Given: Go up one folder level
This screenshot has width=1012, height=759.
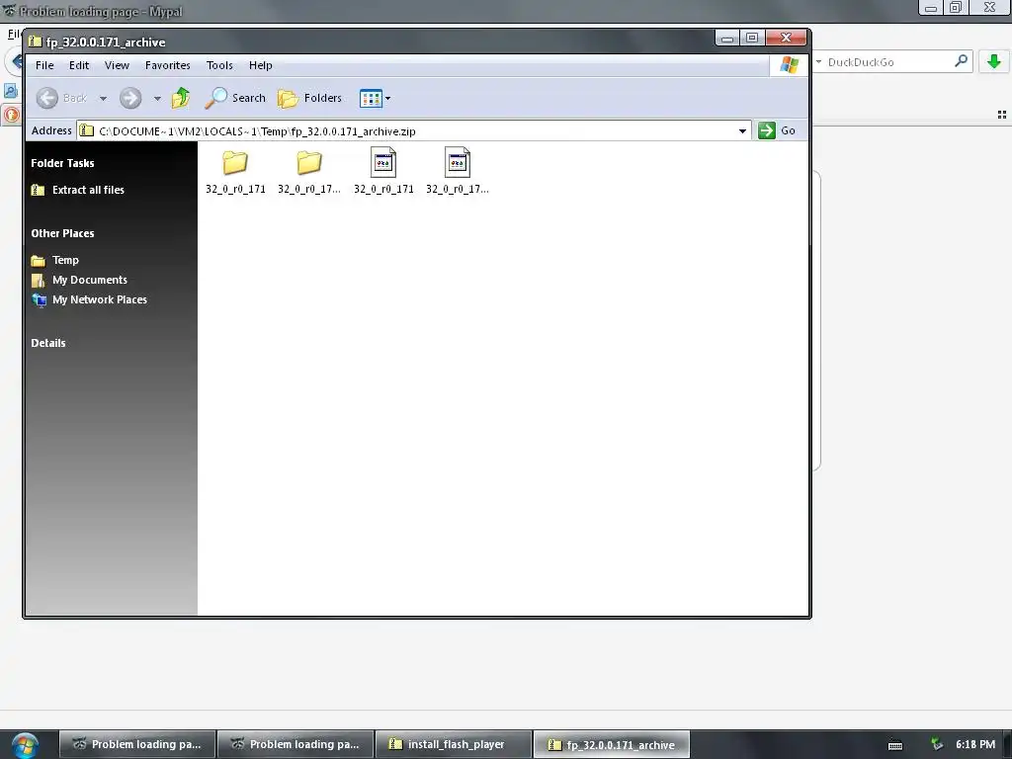Looking at the screenshot, I should pyautogui.click(x=181, y=98).
